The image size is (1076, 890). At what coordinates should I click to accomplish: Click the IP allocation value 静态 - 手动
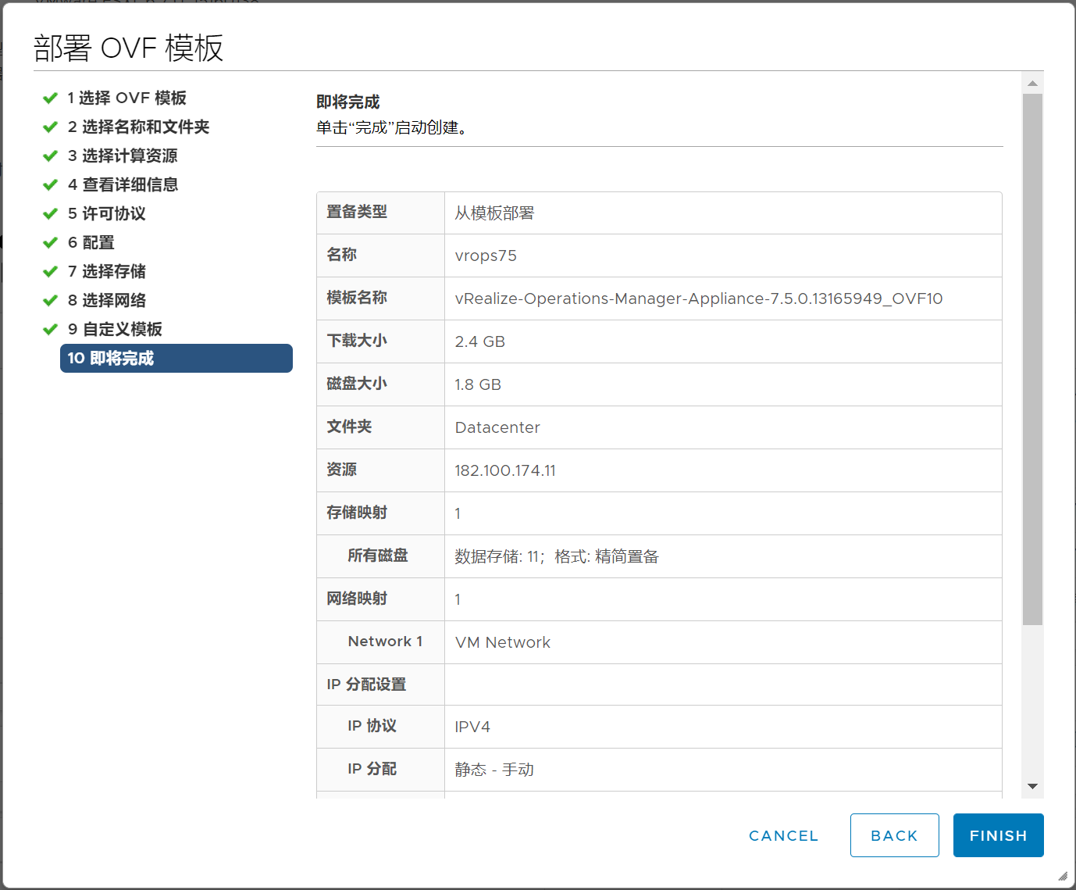point(494,770)
